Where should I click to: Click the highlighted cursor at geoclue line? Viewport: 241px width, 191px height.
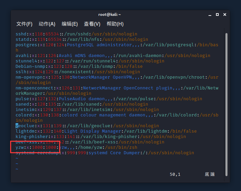[17, 126]
